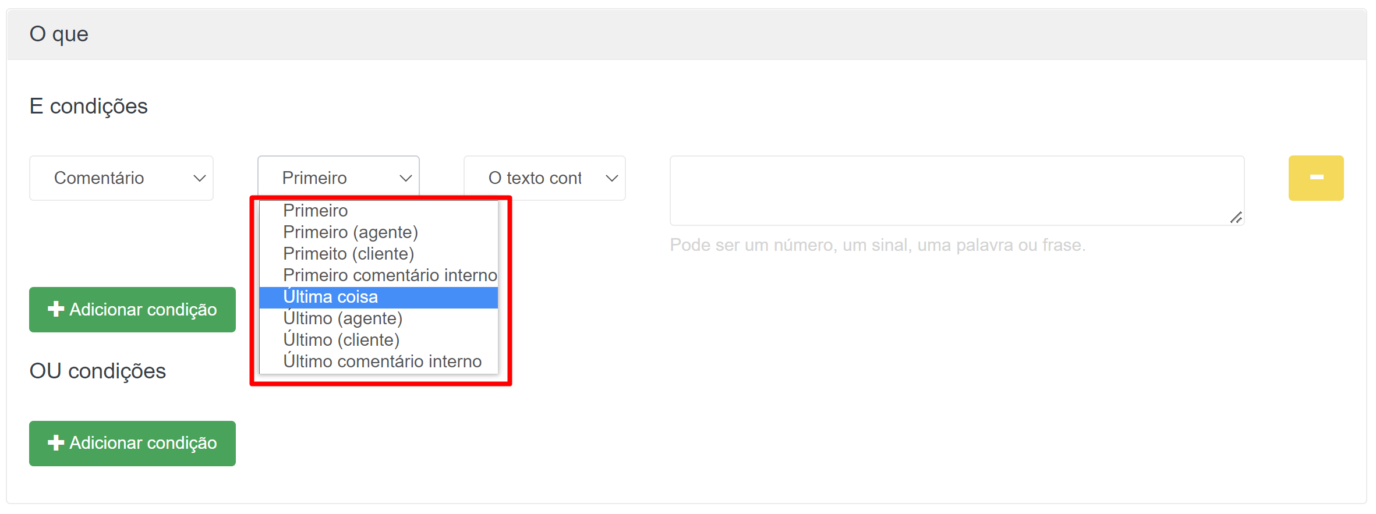Screen dimensions: 1376x514
Task: Click the plus icon on first Adicionar condição button
Action: pos(55,309)
